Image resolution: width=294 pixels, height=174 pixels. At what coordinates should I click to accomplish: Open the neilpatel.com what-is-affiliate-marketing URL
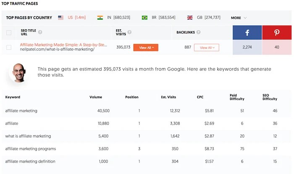pos(57,49)
